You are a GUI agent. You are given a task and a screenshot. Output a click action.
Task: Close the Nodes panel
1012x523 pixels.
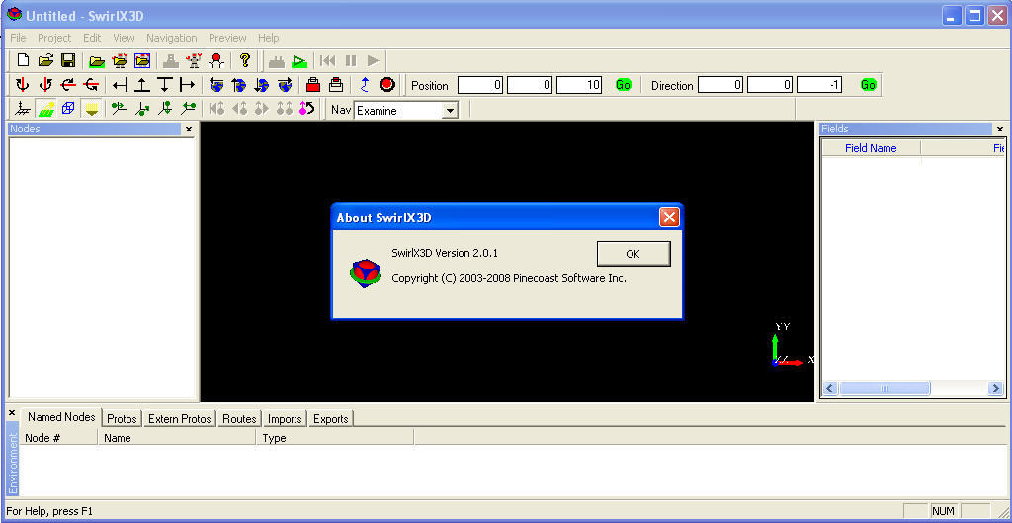(x=189, y=130)
